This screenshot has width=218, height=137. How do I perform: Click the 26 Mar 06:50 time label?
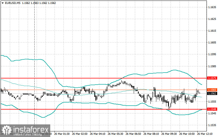coord(133,134)
